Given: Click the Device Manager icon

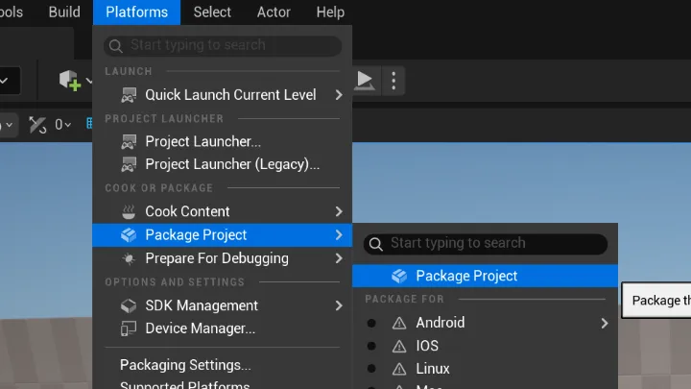Looking at the screenshot, I should point(129,328).
